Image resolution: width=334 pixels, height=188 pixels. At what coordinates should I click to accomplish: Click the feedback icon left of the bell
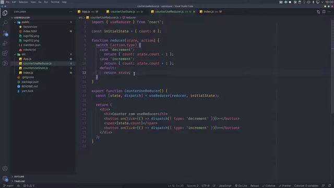[324, 186]
